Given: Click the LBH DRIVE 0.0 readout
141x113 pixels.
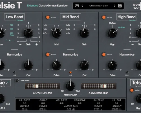Looking at the screenshot, I should point(25,102).
